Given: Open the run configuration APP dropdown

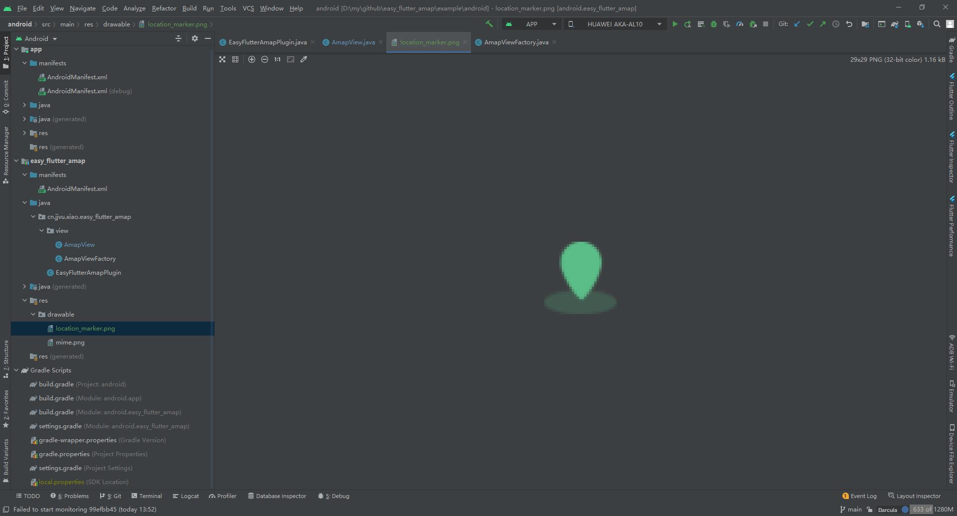Looking at the screenshot, I should pyautogui.click(x=531, y=24).
